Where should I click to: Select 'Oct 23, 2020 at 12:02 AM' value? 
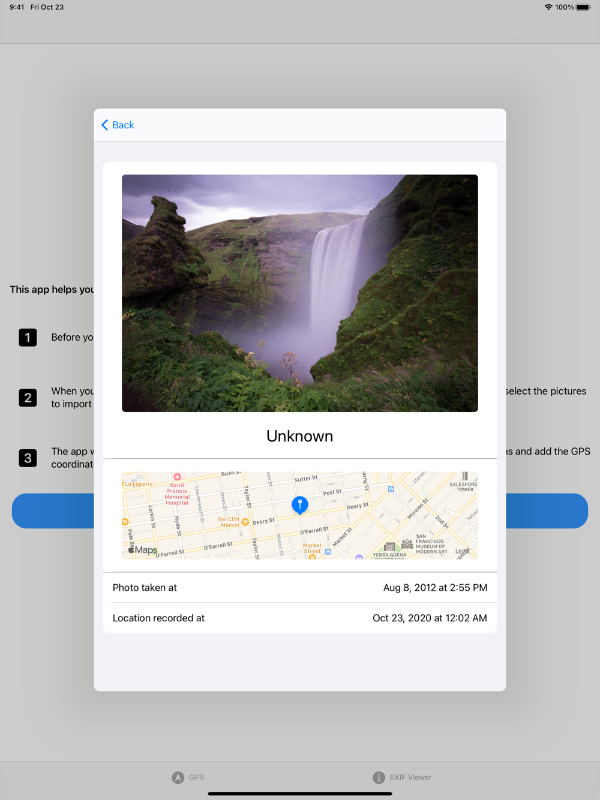[x=430, y=618]
